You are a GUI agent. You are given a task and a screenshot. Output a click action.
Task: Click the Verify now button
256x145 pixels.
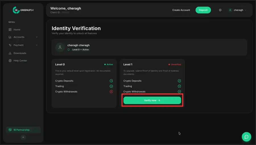pos(152,100)
